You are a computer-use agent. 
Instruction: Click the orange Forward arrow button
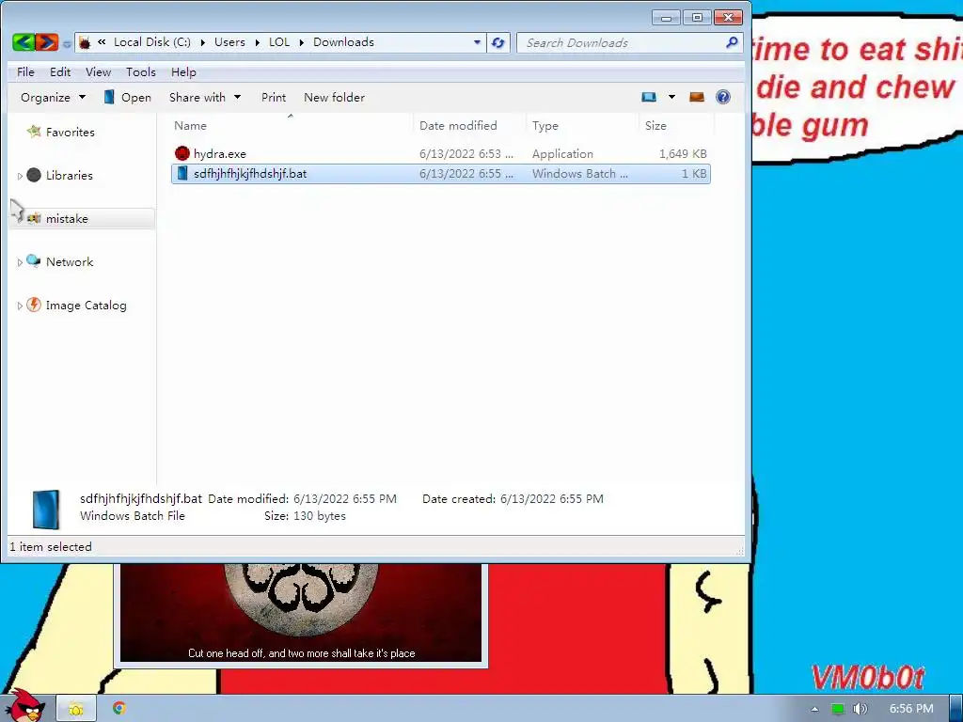47,42
